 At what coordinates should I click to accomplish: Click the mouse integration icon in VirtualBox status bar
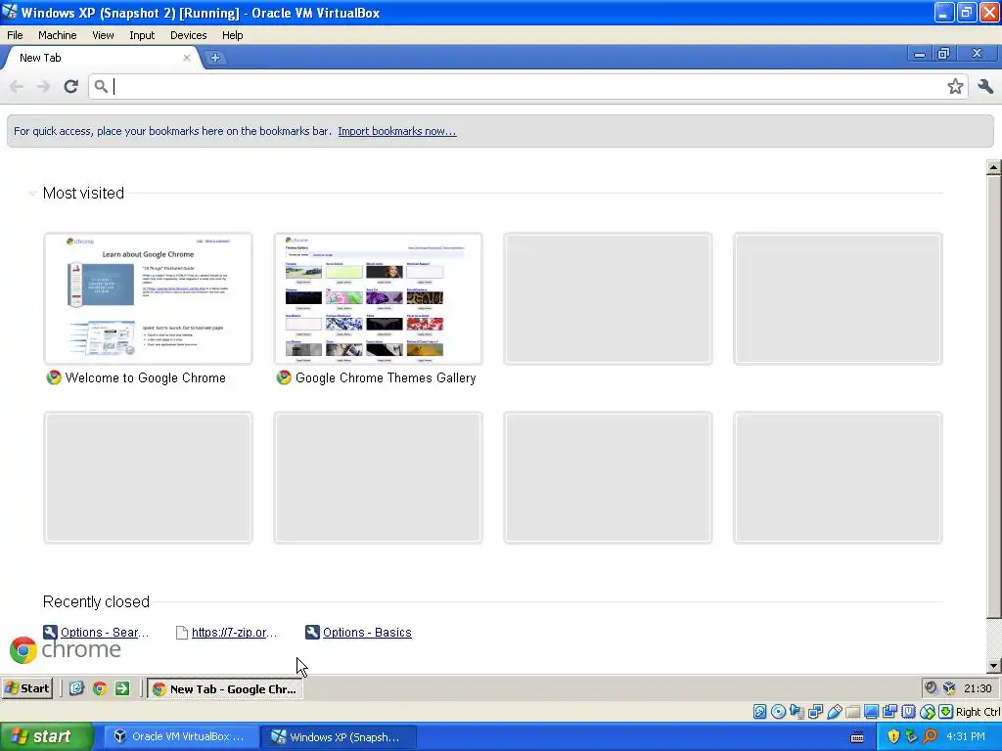point(928,712)
